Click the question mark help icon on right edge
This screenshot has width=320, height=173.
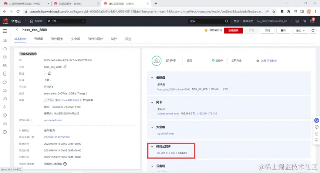(317, 127)
